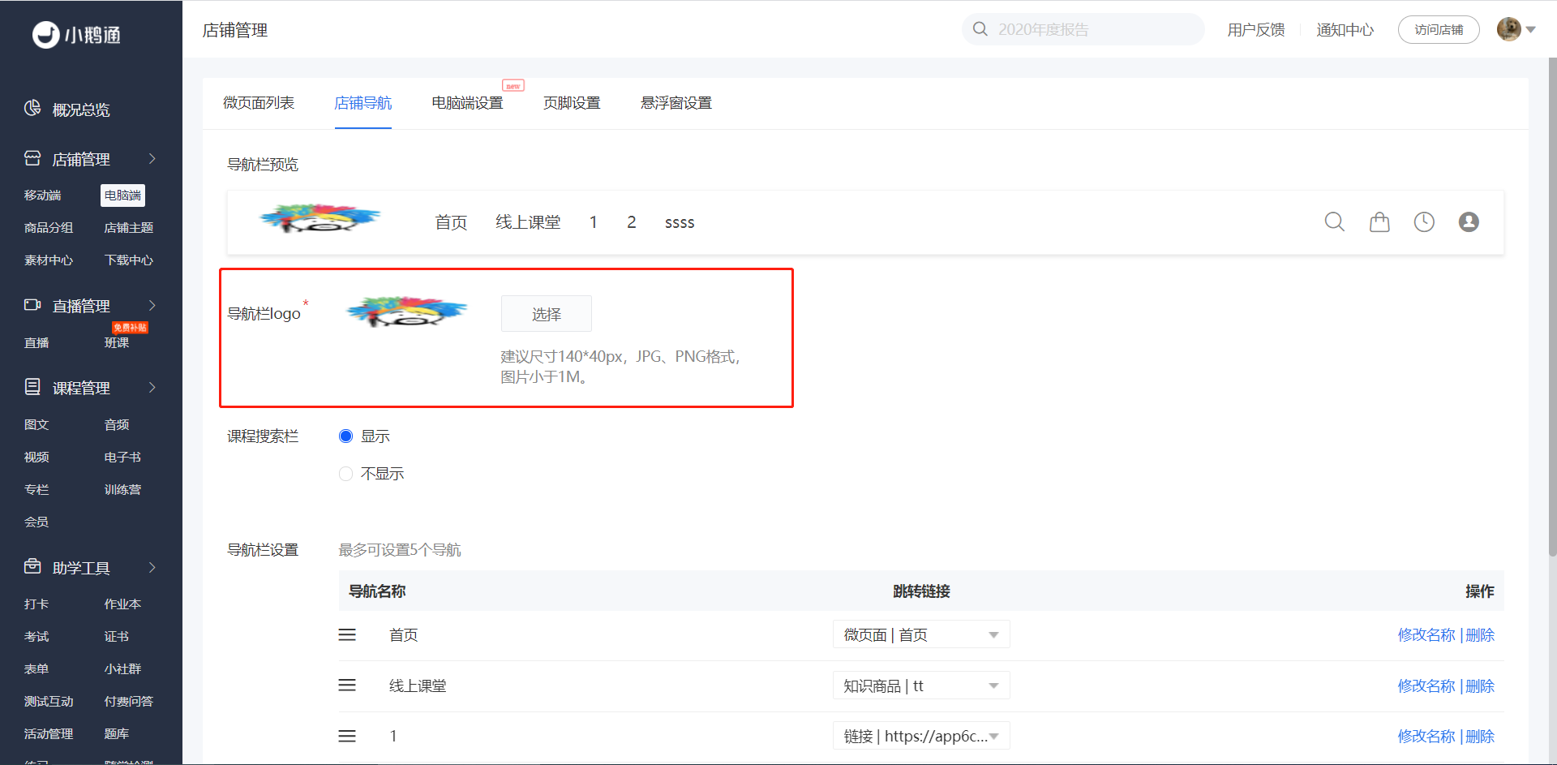This screenshot has width=1557, height=765.
Task: Open the 概况总览 overview icon in sidebar
Action: [32, 109]
